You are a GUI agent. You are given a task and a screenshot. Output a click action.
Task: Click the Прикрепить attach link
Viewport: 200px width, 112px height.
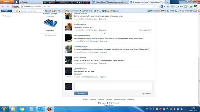147,94
